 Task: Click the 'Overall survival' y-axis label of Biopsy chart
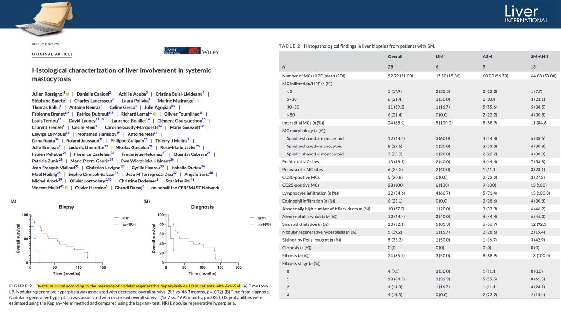coord(19,239)
